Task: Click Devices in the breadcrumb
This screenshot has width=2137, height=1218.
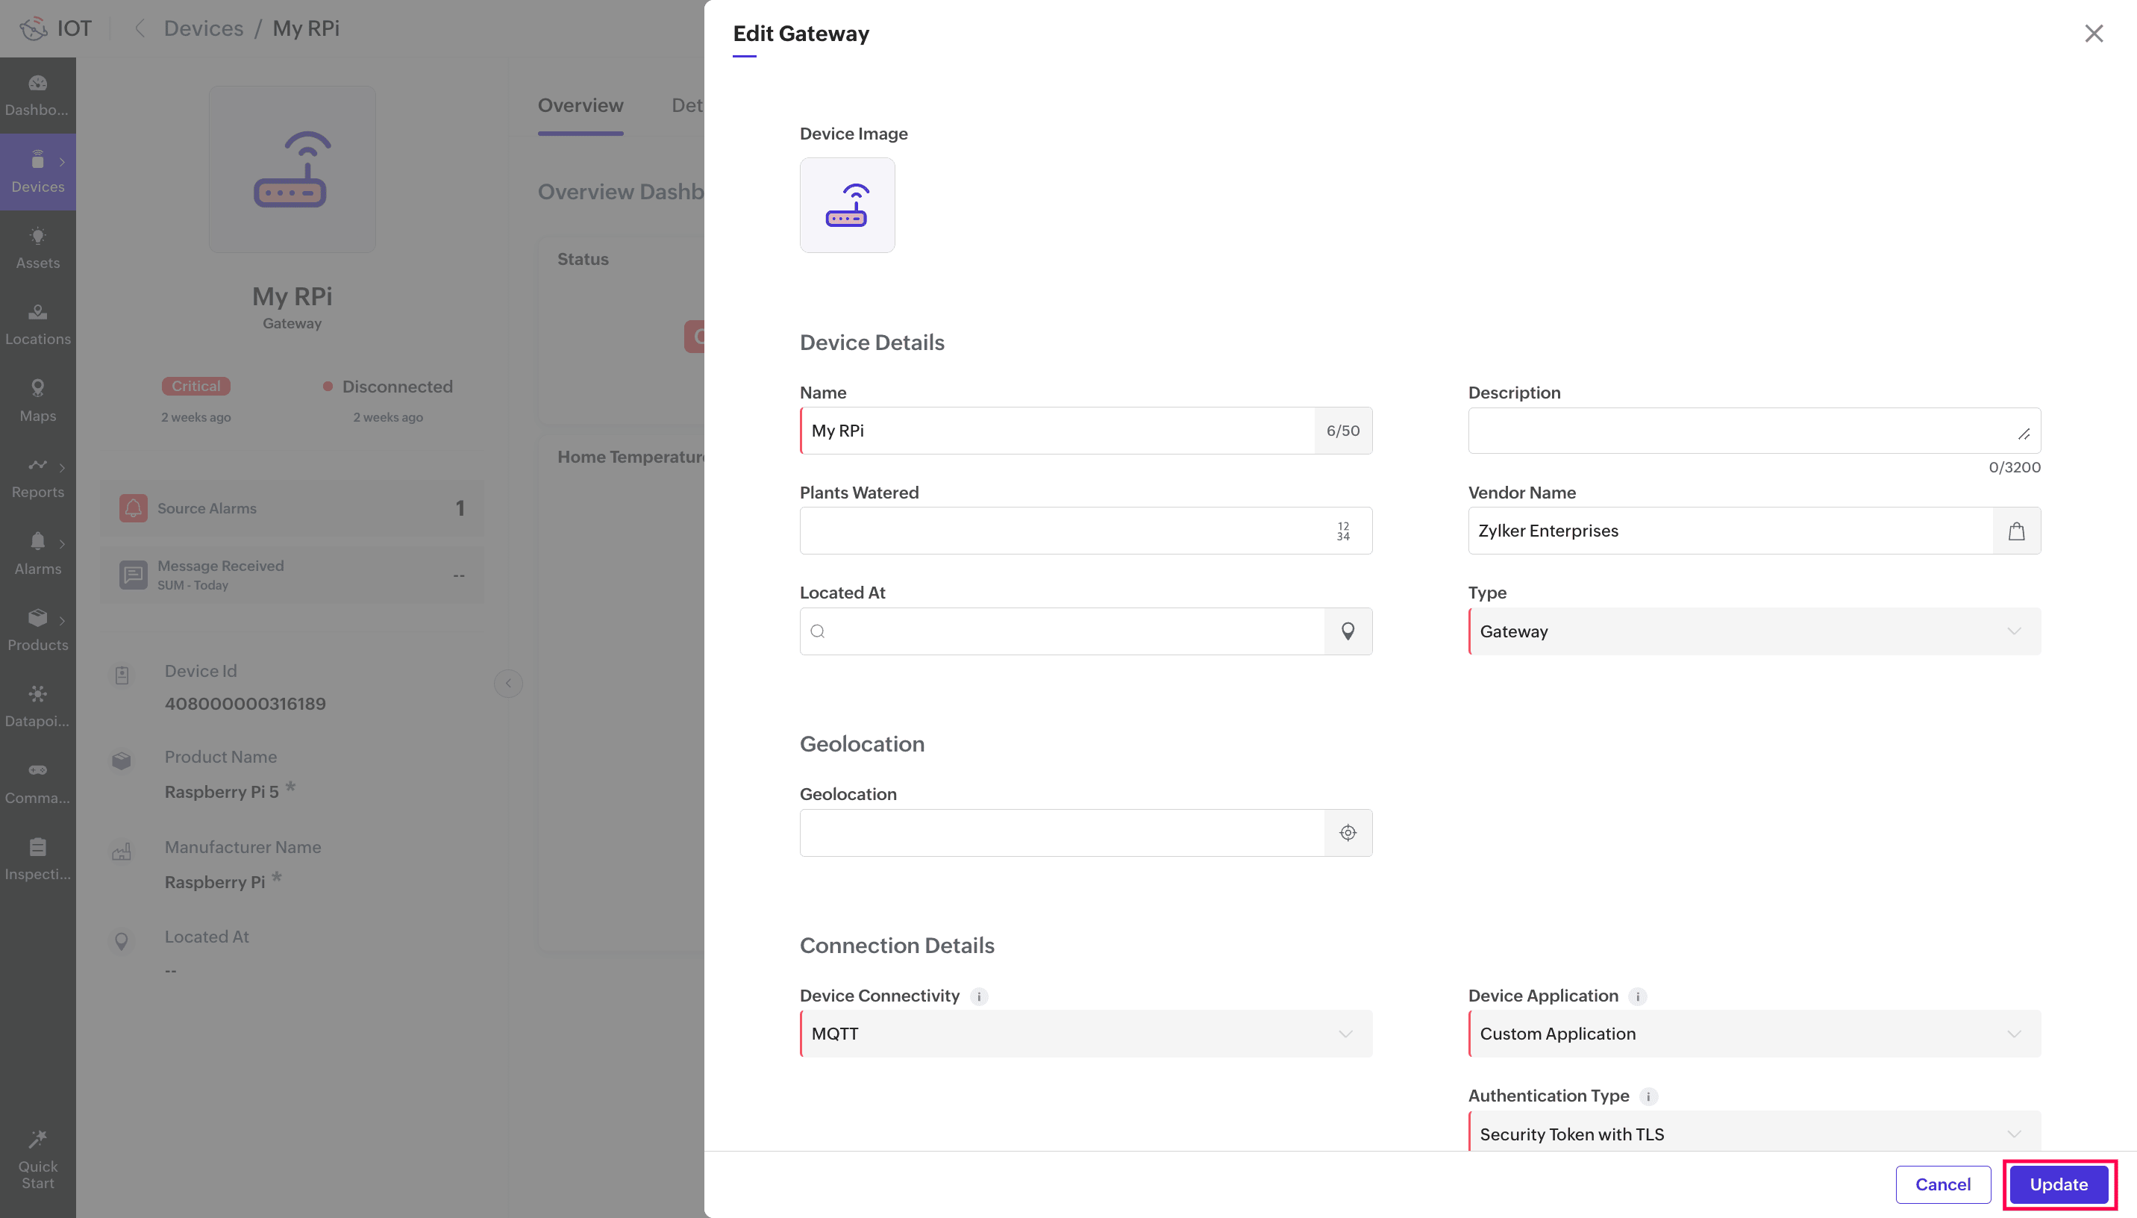Action: 203,28
